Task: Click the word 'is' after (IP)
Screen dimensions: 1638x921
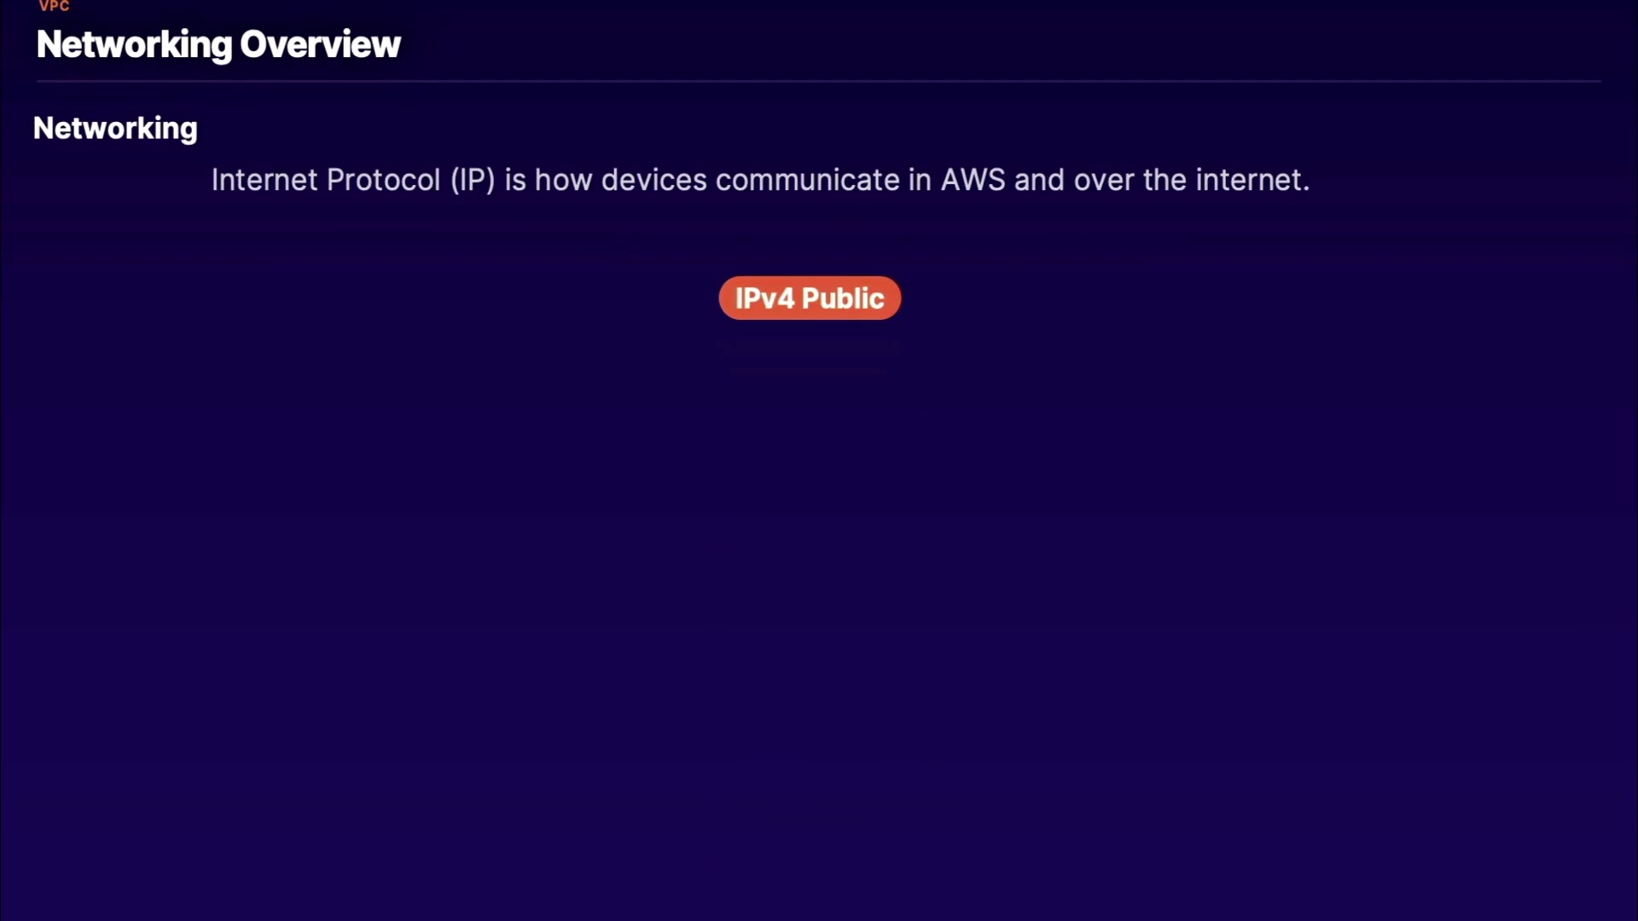Action: [514, 180]
